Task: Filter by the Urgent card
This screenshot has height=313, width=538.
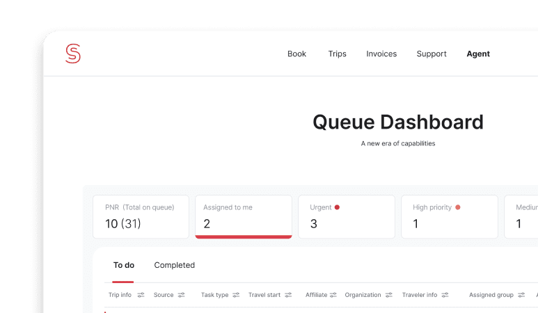Action: (x=347, y=217)
